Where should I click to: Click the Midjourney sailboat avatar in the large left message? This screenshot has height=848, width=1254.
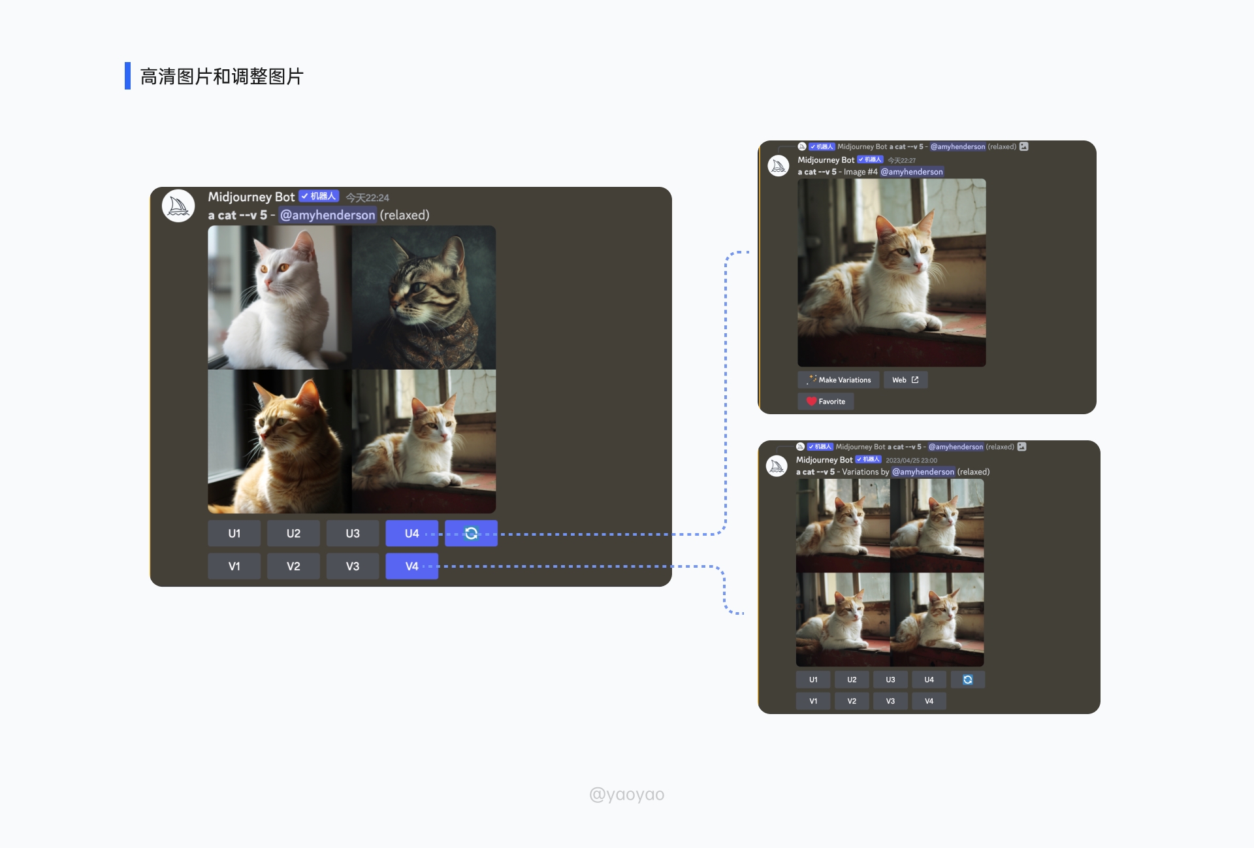pyautogui.click(x=178, y=206)
